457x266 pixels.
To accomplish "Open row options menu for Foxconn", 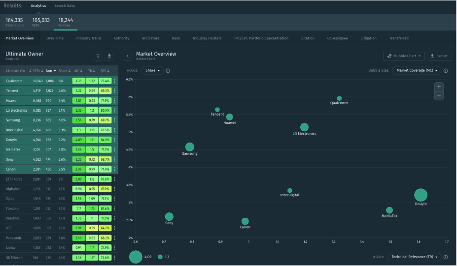I will [114, 208].
